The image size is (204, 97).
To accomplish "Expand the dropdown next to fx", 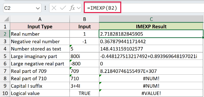I will (79, 8).
